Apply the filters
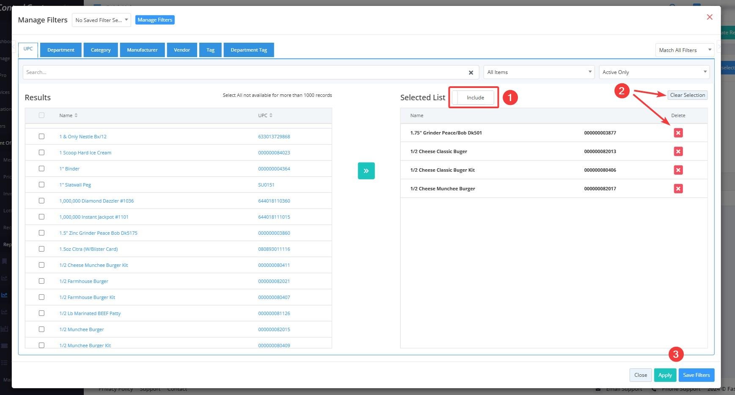This screenshot has width=735, height=395. pyautogui.click(x=665, y=375)
